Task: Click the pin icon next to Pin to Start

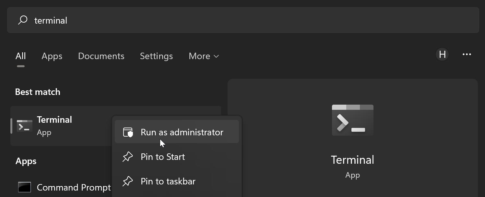Action: pos(127,157)
